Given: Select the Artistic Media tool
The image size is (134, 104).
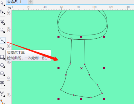Looking at the screenshot, I should [2, 49].
